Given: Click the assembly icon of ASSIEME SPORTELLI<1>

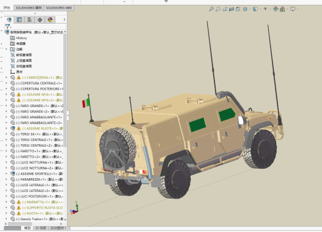Looking at the screenshot, I should (13, 174).
